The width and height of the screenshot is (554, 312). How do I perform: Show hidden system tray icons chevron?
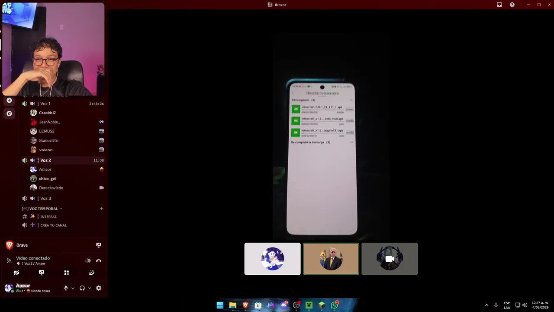coord(486,305)
